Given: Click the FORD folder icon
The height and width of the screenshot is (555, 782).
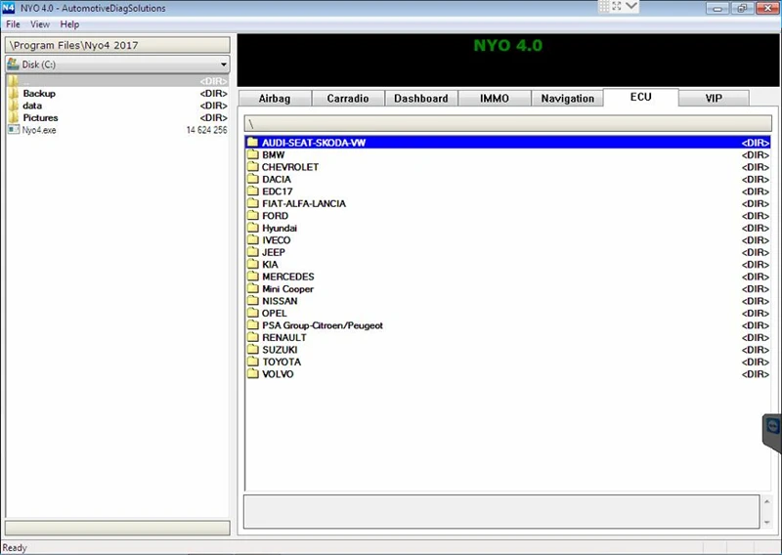Looking at the screenshot, I should tap(253, 215).
